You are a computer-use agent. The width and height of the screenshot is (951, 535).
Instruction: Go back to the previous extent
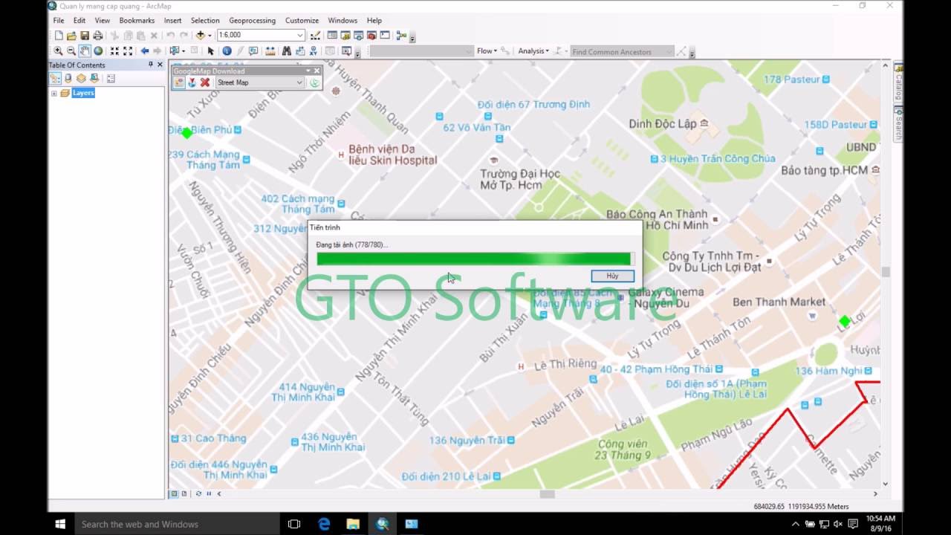coord(145,51)
